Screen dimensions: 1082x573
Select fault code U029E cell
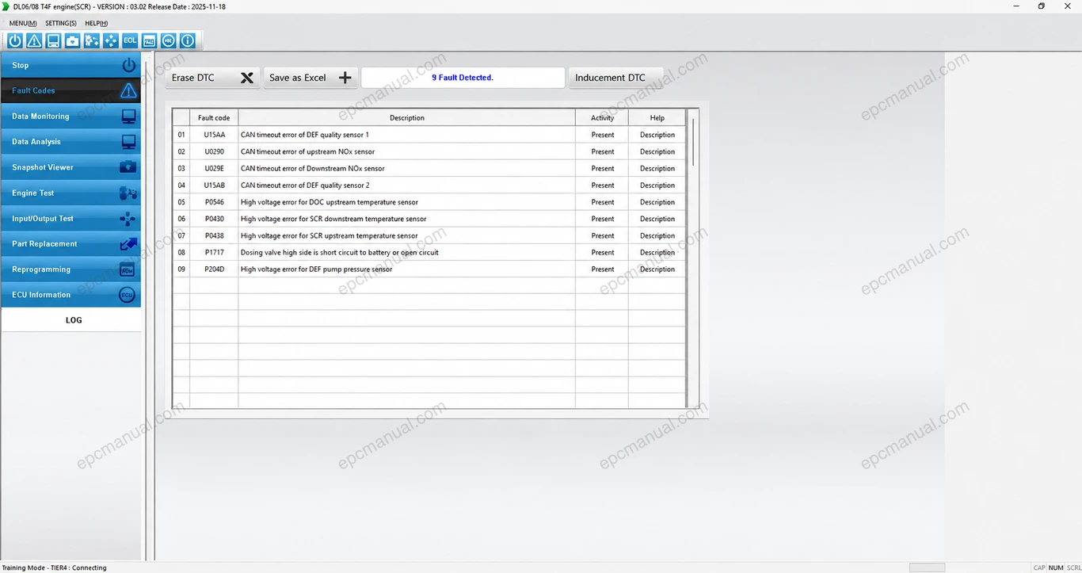214,168
